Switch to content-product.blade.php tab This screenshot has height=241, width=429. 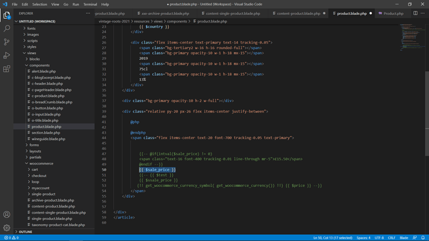(x=299, y=14)
